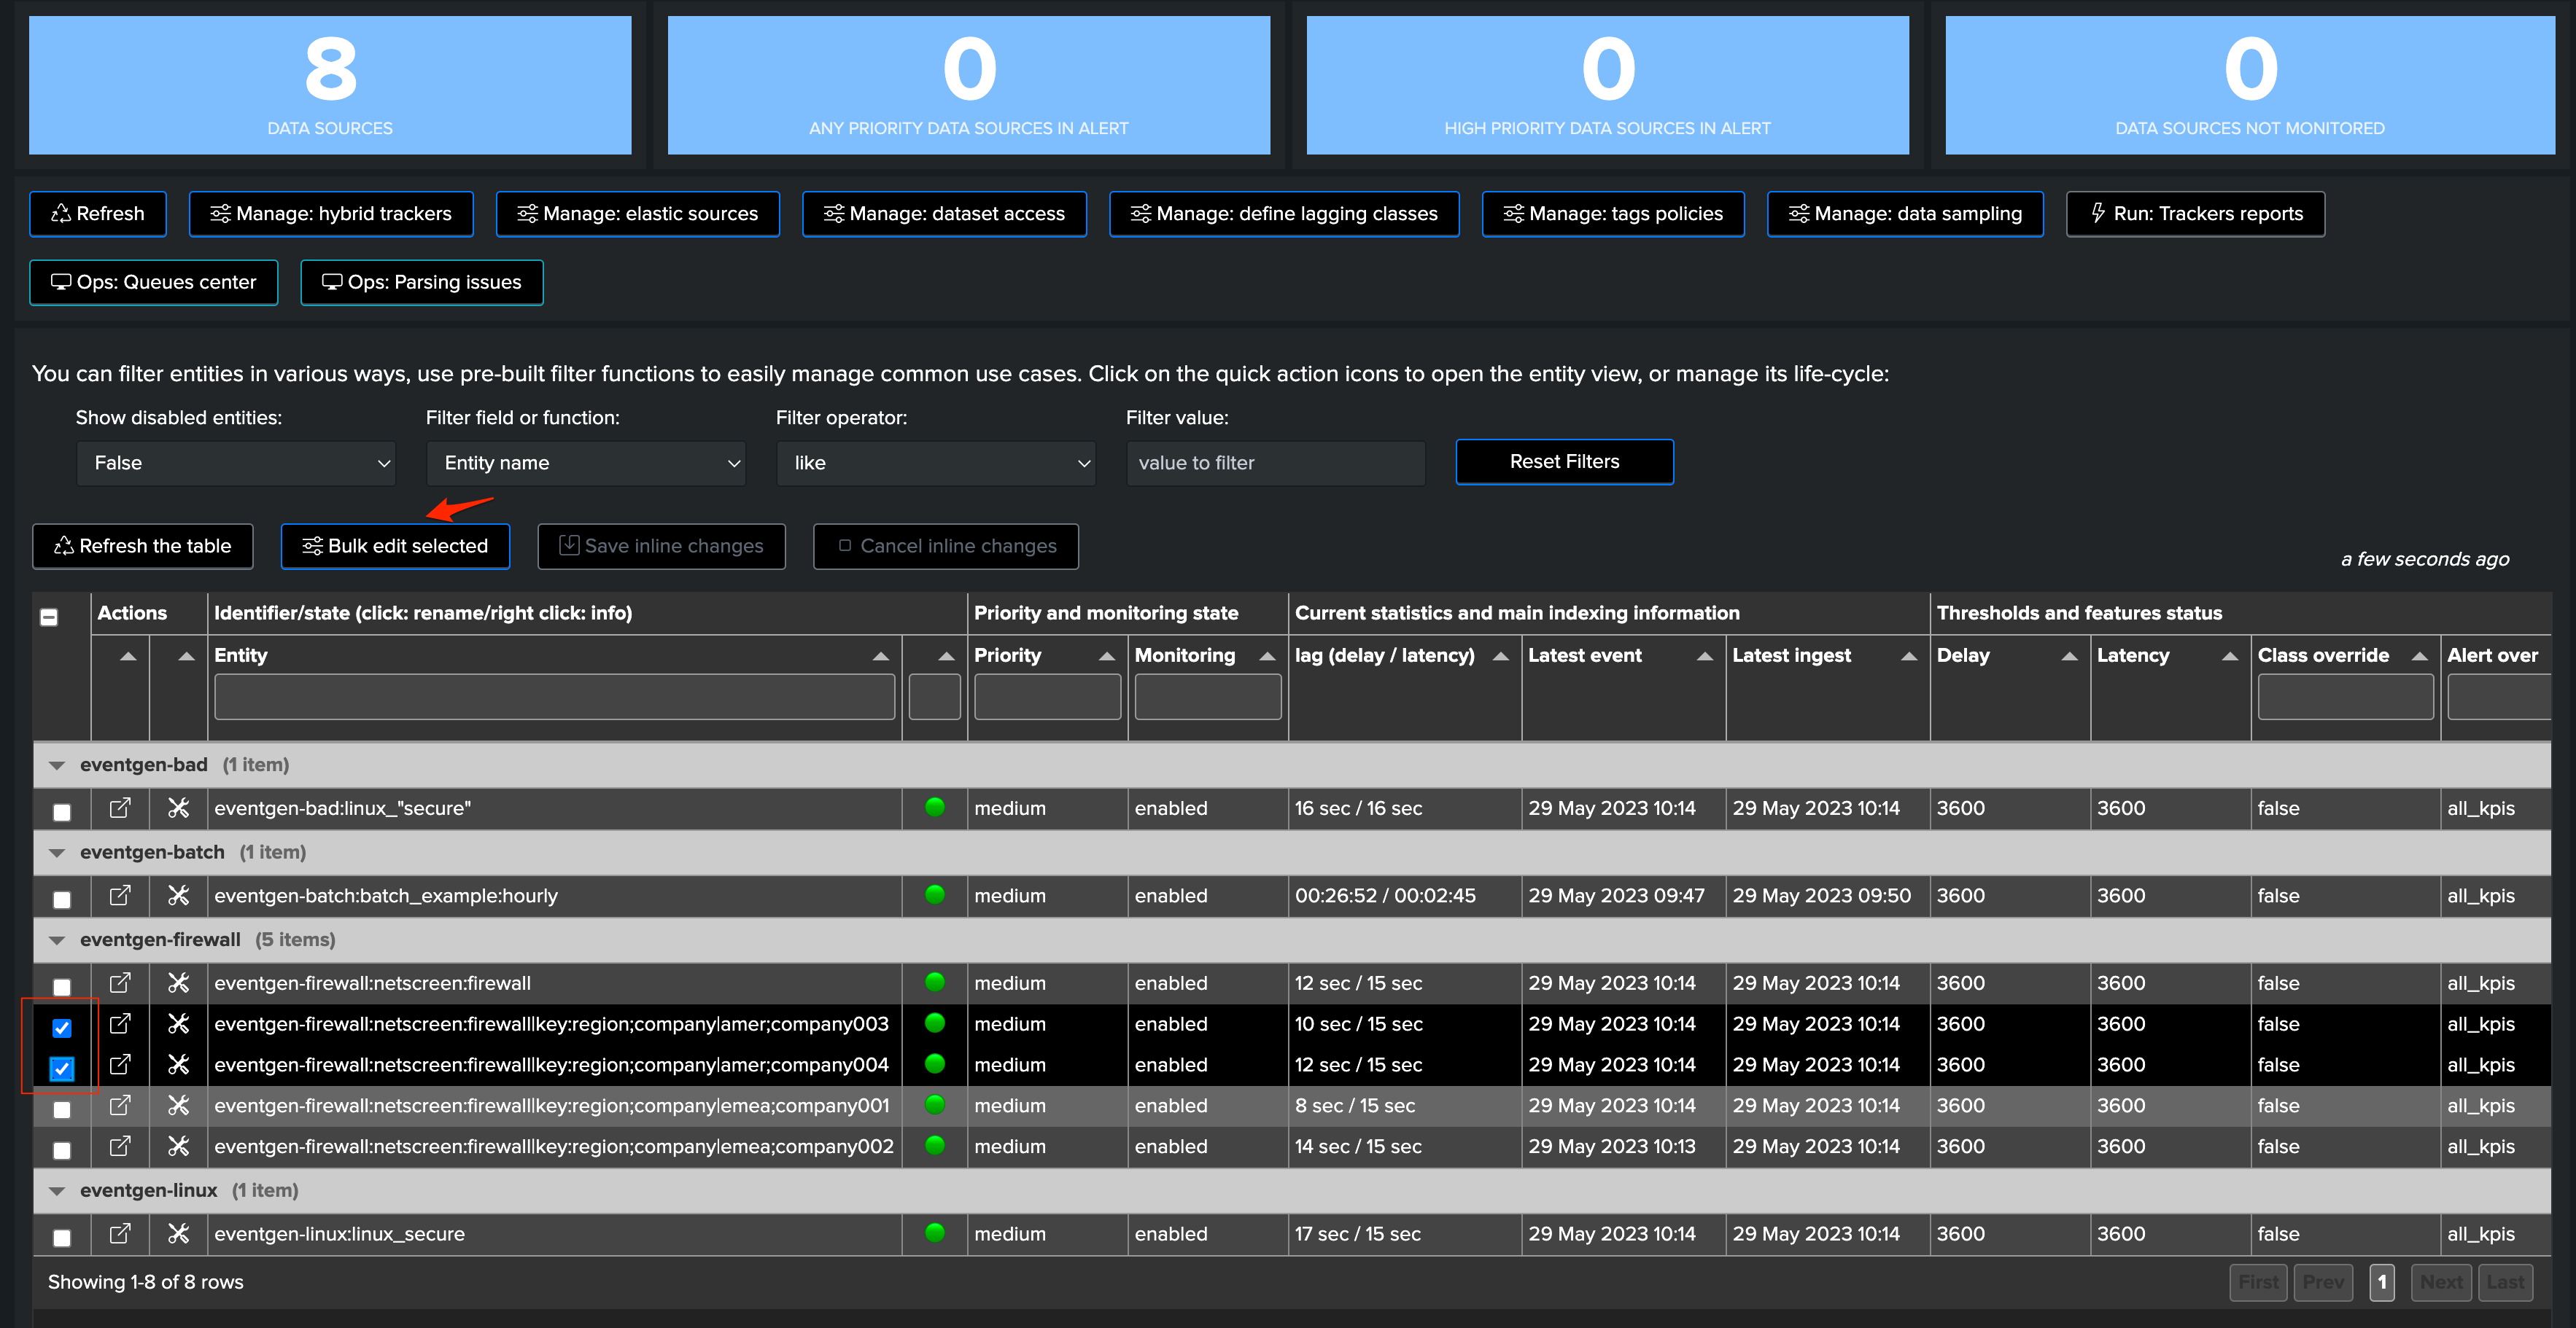Viewport: 2576px width, 1328px height.
Task: Collapse the eventgen-firewall group
Action: click(57, 940)
